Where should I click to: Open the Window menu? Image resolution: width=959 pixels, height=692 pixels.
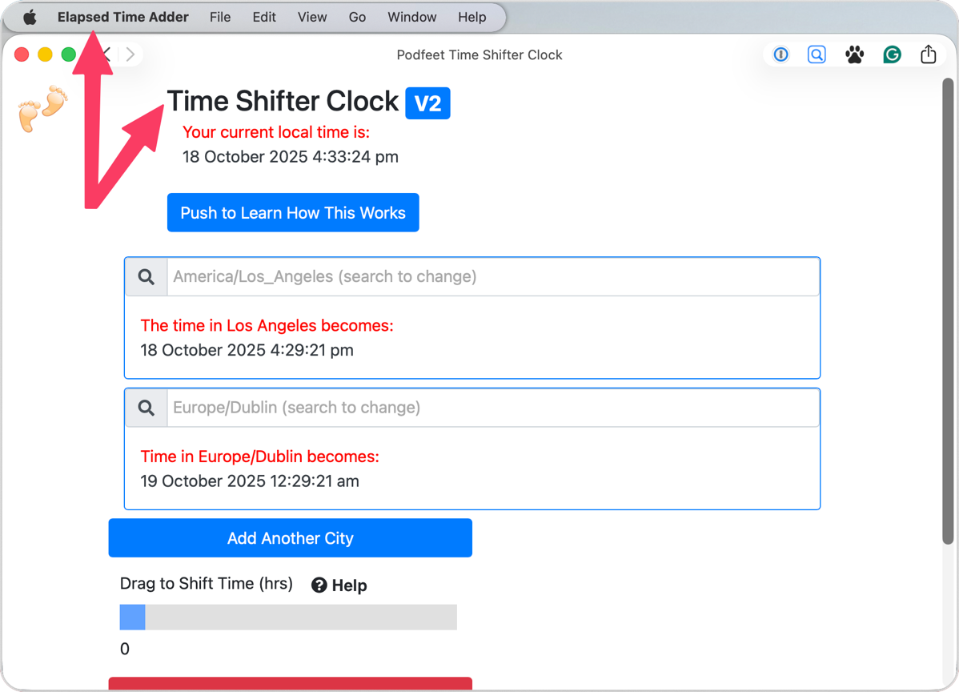[411, 16]
